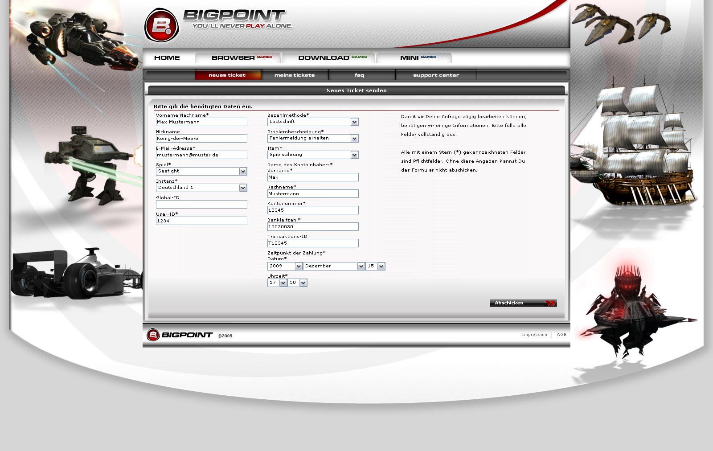Click the Bankleitzahl field
Screen dimensions: 713x451
tap(313, 226)
